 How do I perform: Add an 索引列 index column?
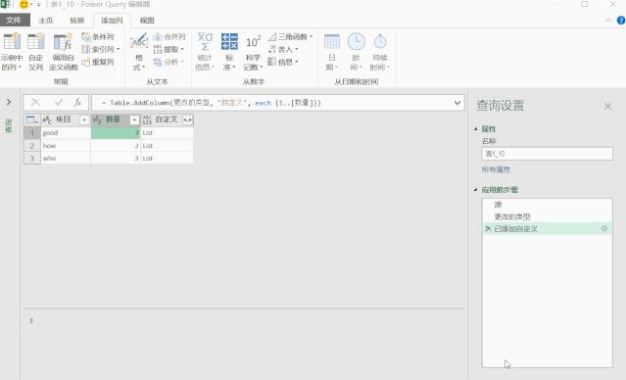(101, 49)
